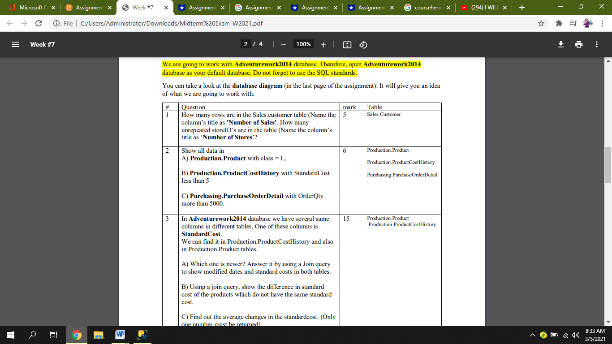
Task: Zoom in the PDF with plus button
Action: [323, 44]
